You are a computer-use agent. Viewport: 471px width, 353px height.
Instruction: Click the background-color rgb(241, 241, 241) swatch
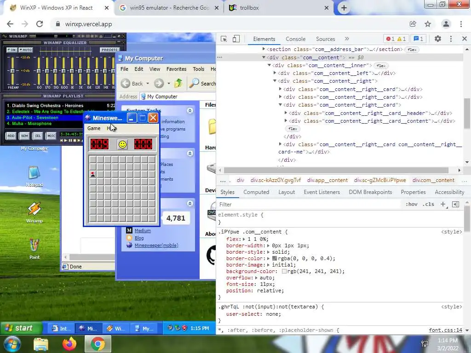click(x=284, y=271)
